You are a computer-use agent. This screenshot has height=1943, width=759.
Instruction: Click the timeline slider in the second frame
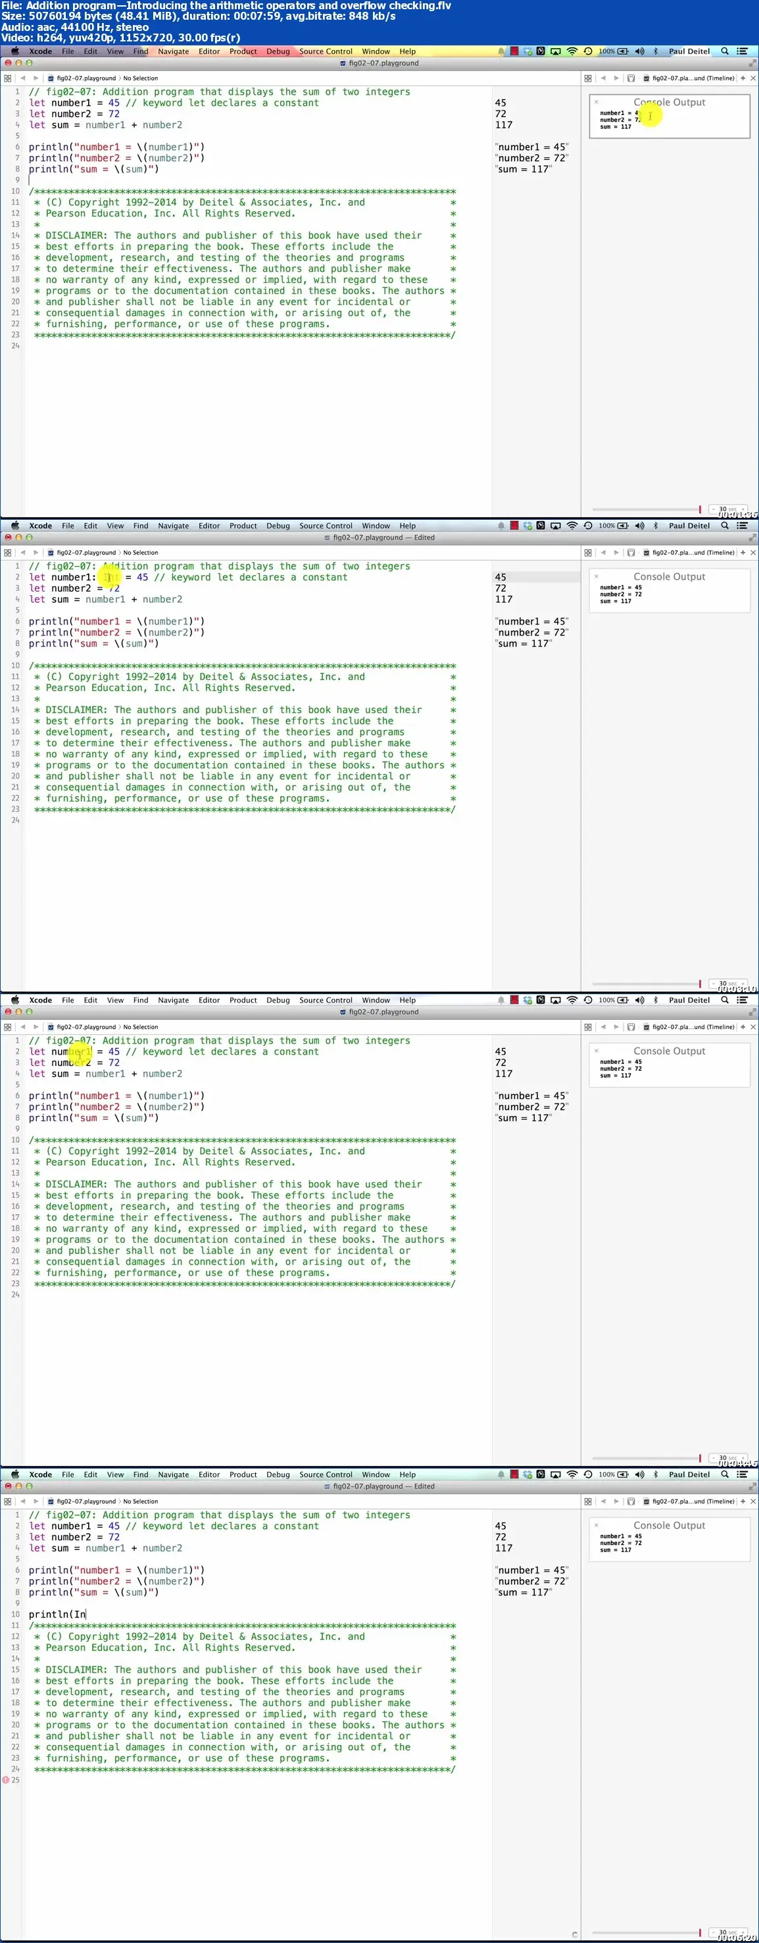[646, 984]
